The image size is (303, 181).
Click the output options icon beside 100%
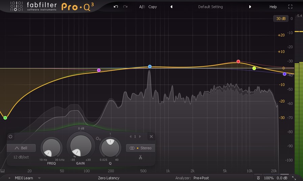click(258, 178)
